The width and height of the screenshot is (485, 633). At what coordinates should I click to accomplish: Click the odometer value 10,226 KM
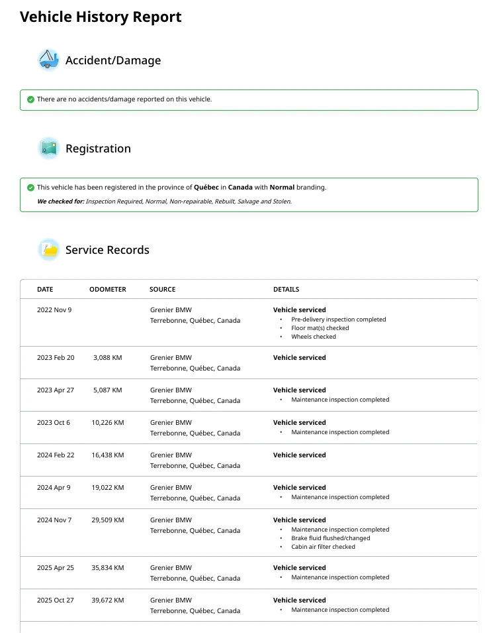pos(108,423)
